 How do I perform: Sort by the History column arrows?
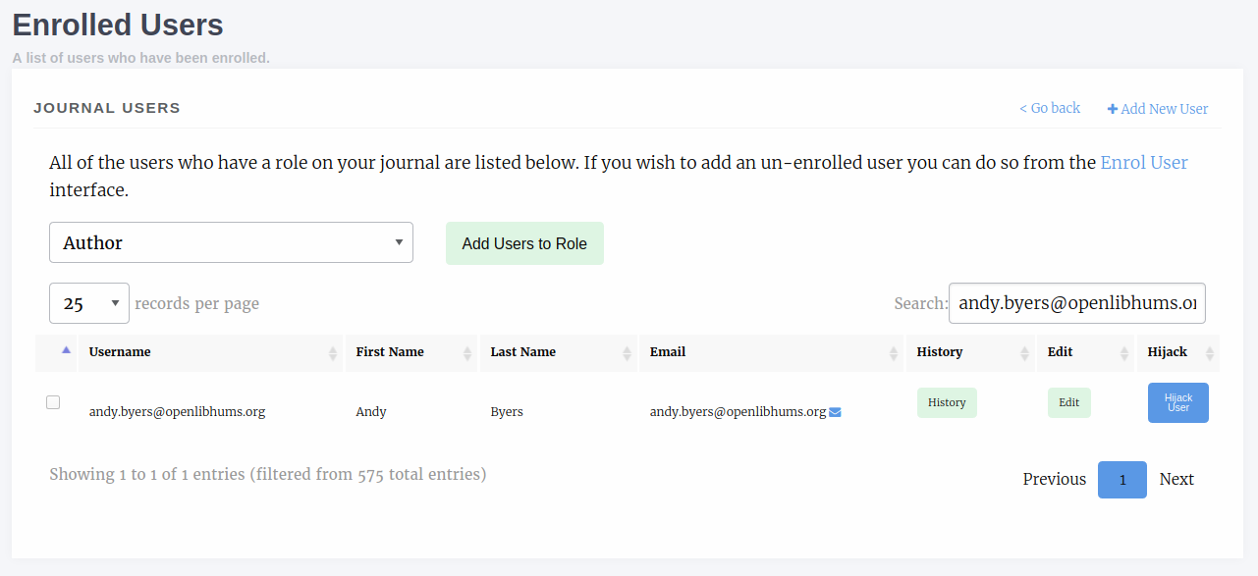pyautogui.click(x=1025, y=353)
